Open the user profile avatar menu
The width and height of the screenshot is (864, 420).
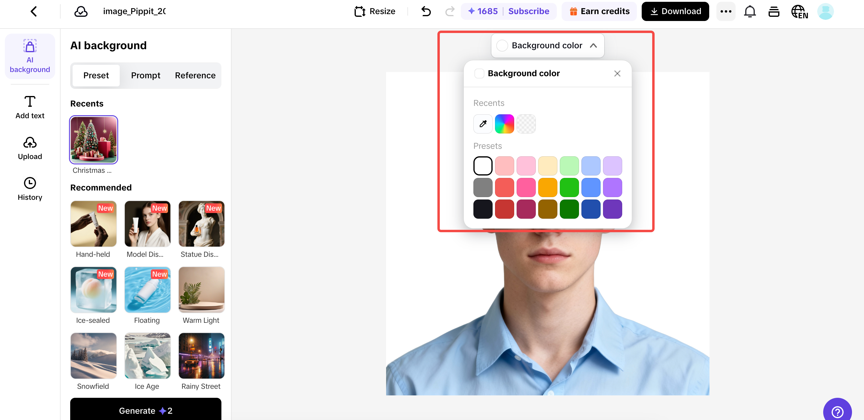tap(825, 11)
